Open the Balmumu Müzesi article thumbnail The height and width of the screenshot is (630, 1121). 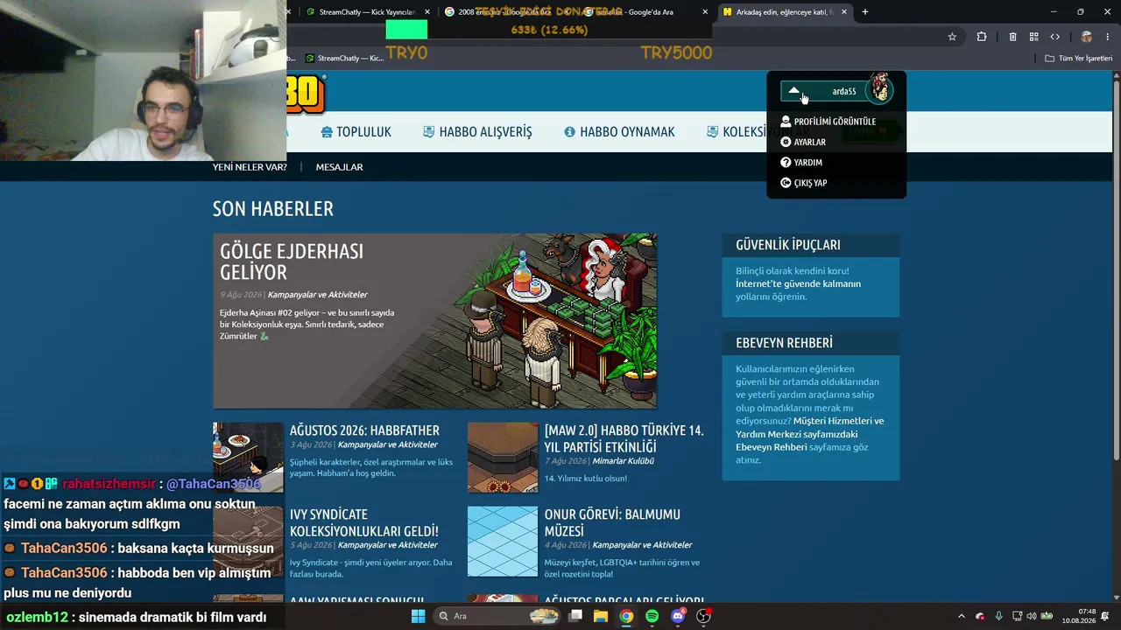[503, 542]
